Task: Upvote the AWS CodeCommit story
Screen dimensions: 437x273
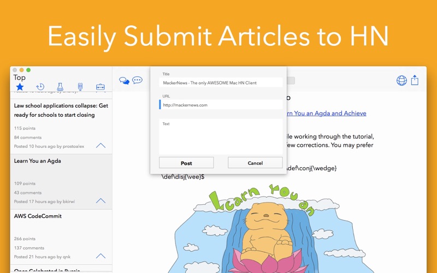Action: 101,256
